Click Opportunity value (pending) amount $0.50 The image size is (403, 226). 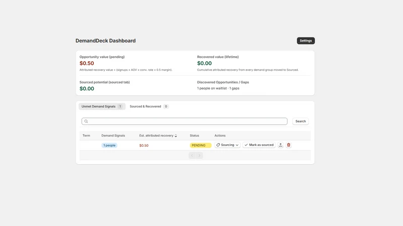point(87,63)
